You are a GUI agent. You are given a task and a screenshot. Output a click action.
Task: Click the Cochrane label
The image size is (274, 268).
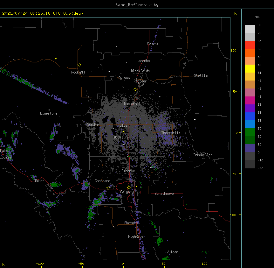[102, 181]
